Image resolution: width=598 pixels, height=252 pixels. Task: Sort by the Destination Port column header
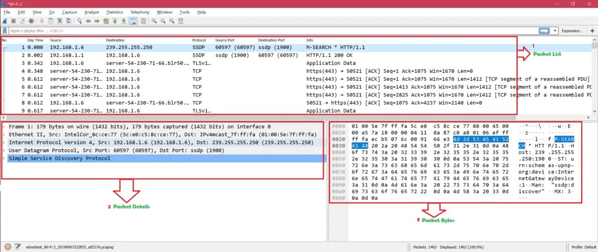271,40
